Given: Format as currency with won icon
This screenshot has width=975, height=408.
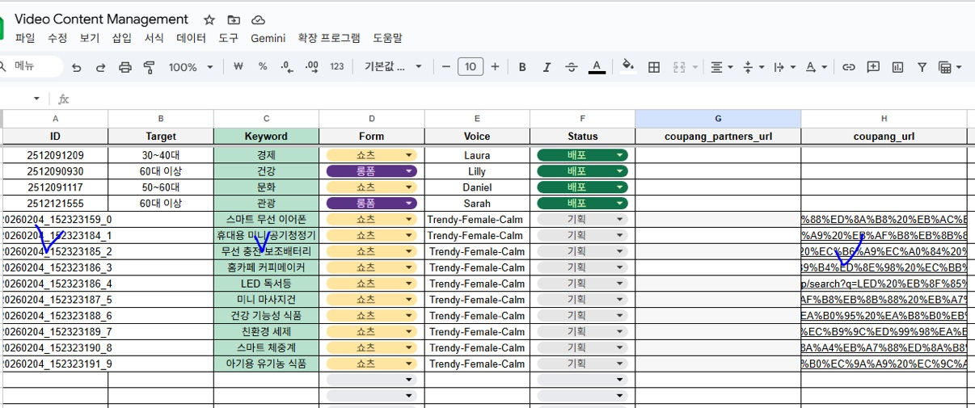Looking at the screenshot, I should (238, 67).
